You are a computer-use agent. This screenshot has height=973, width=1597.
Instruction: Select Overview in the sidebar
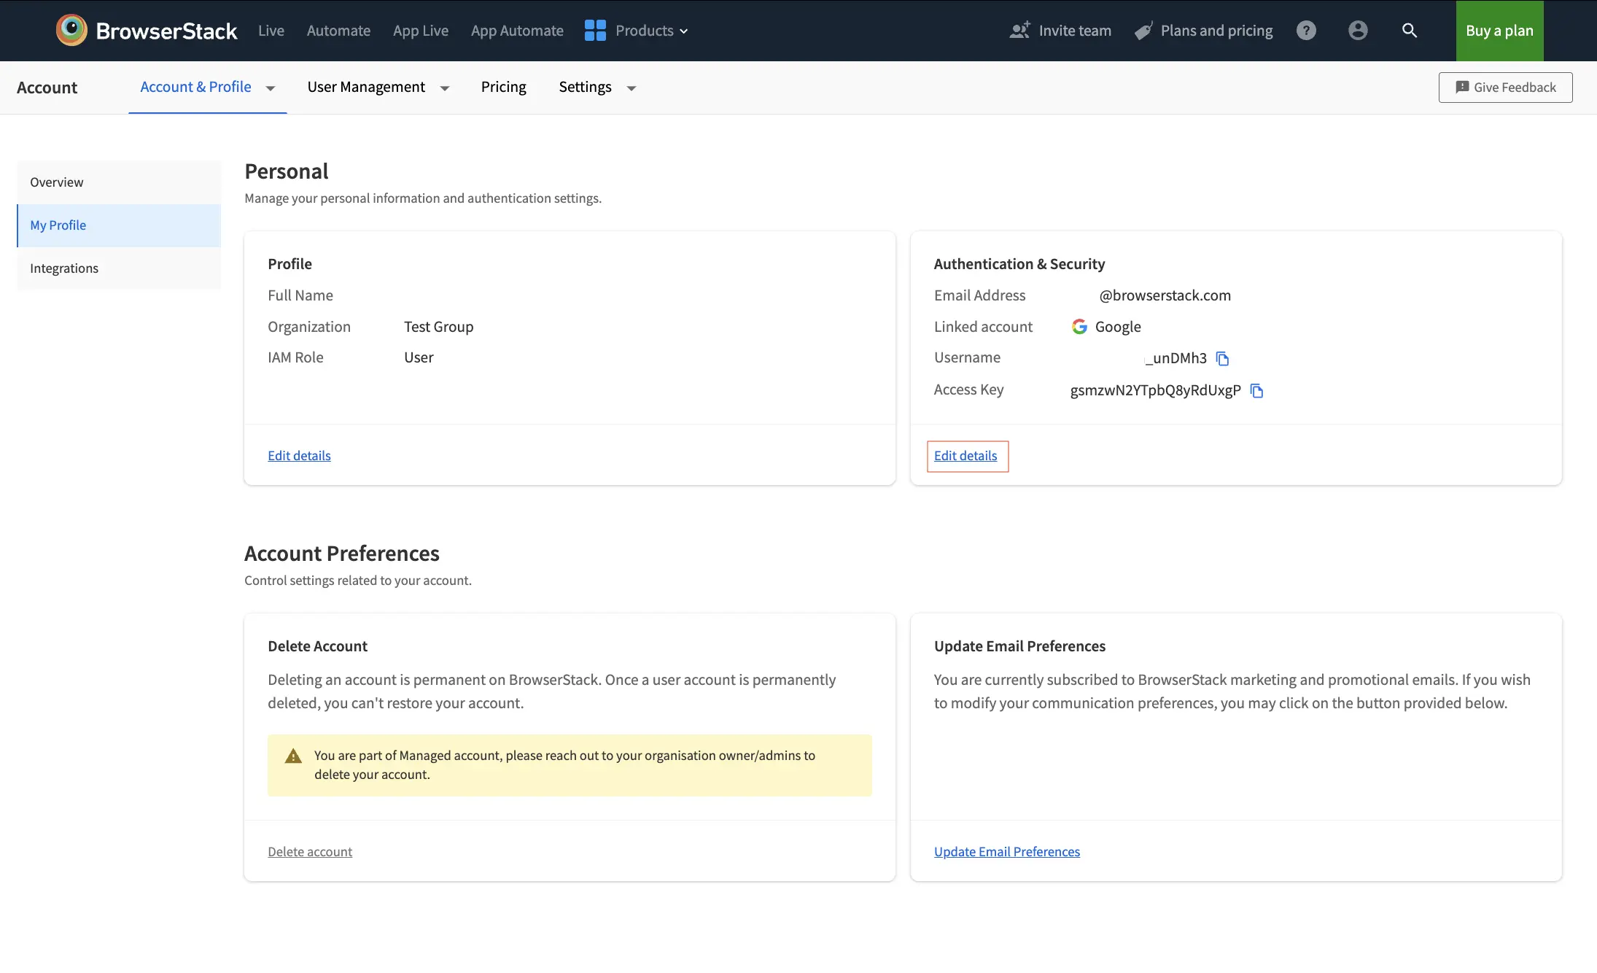click(57, 182)
